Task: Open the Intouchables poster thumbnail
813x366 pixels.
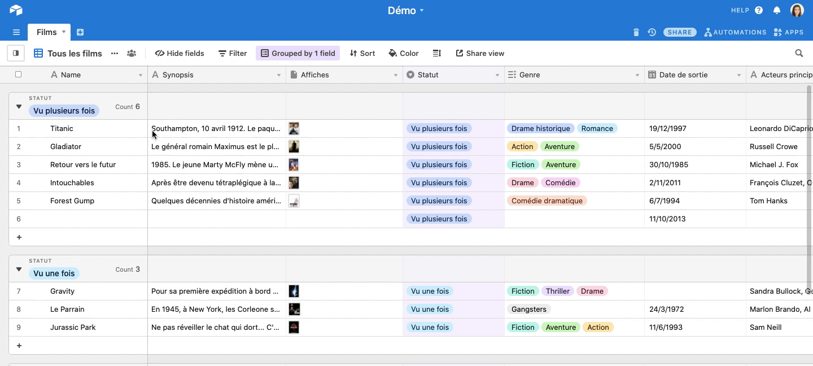Action: coord(294,182)
